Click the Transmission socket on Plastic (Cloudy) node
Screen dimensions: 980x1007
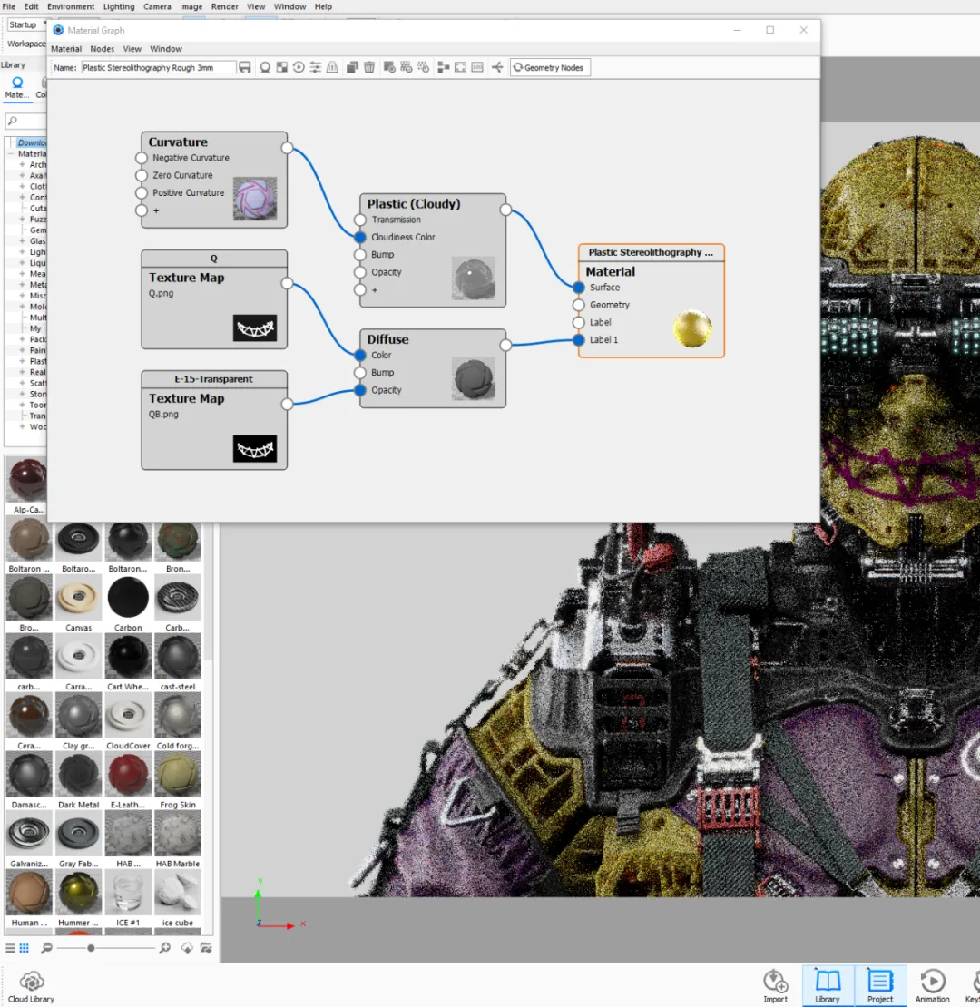click(x=360, y=220)
